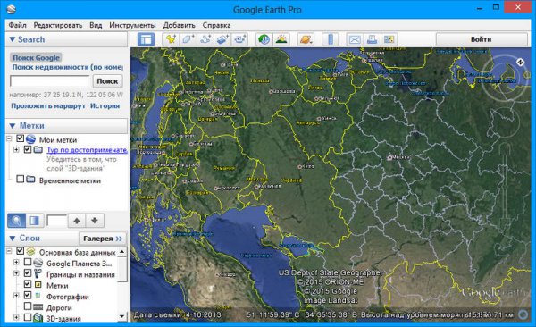Open the Галерея button
The width and height of the screenshot is (536, 327).
click(x=103, y=238)
